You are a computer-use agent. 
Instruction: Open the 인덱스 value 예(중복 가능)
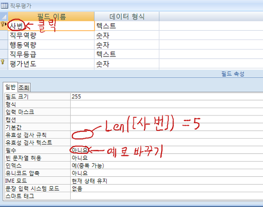167,166
